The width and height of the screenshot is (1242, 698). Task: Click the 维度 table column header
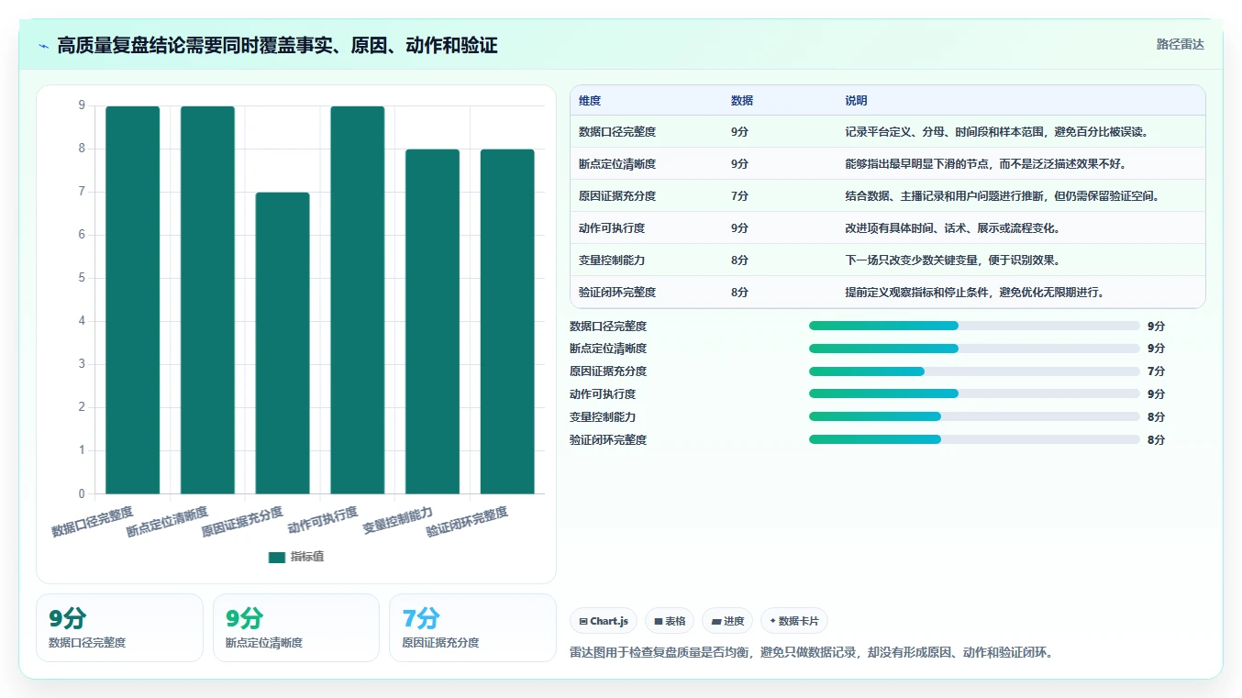pyautogui.click(x=590, y=101)
